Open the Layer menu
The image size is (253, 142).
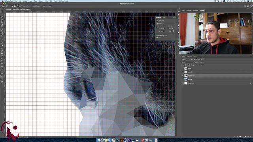click(x=30, y=1)
